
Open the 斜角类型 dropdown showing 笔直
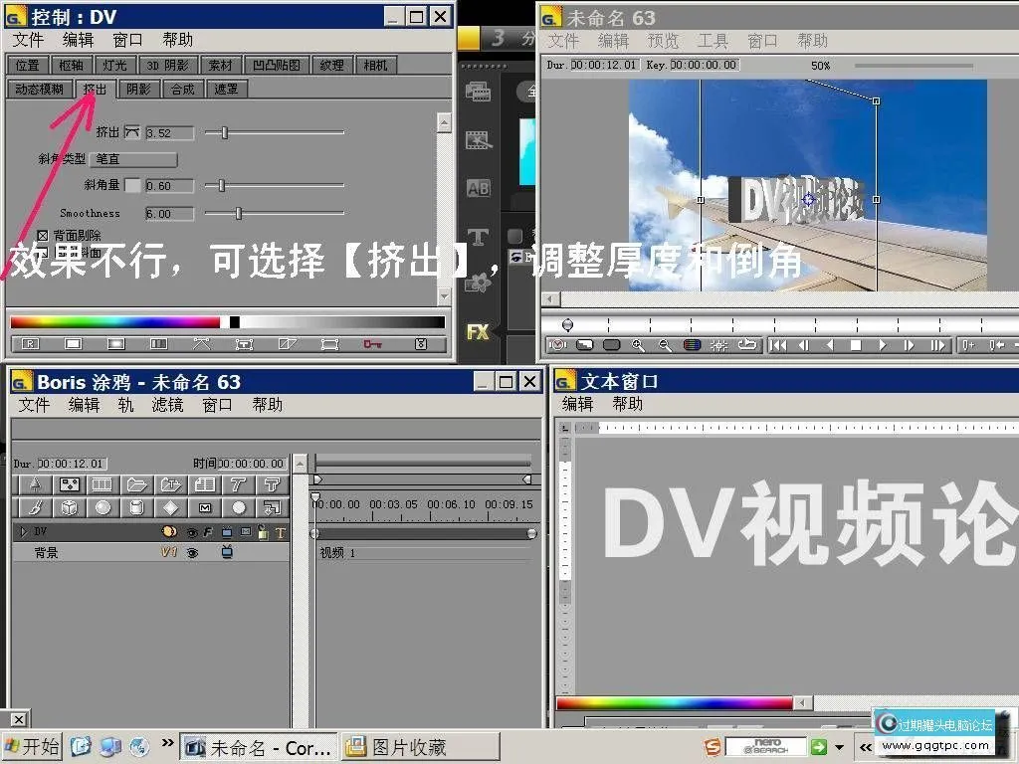click(x=133, y=158)
